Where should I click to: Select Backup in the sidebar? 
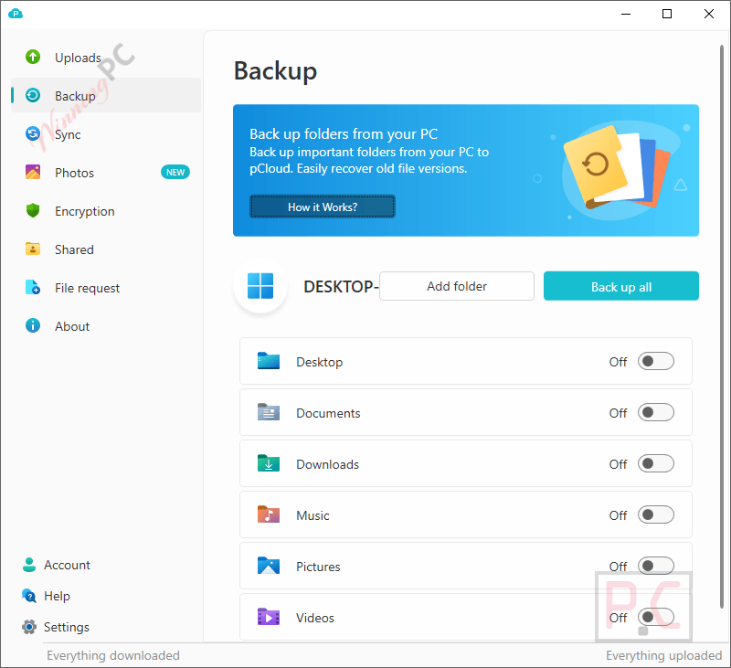106,95
